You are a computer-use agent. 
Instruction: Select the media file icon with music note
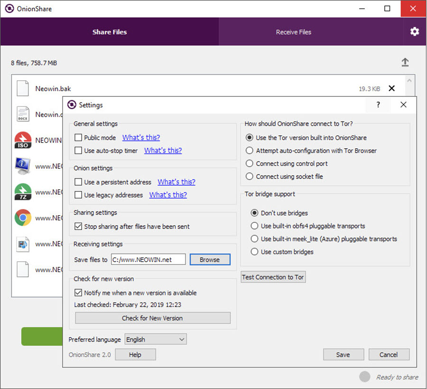[23, 244]
